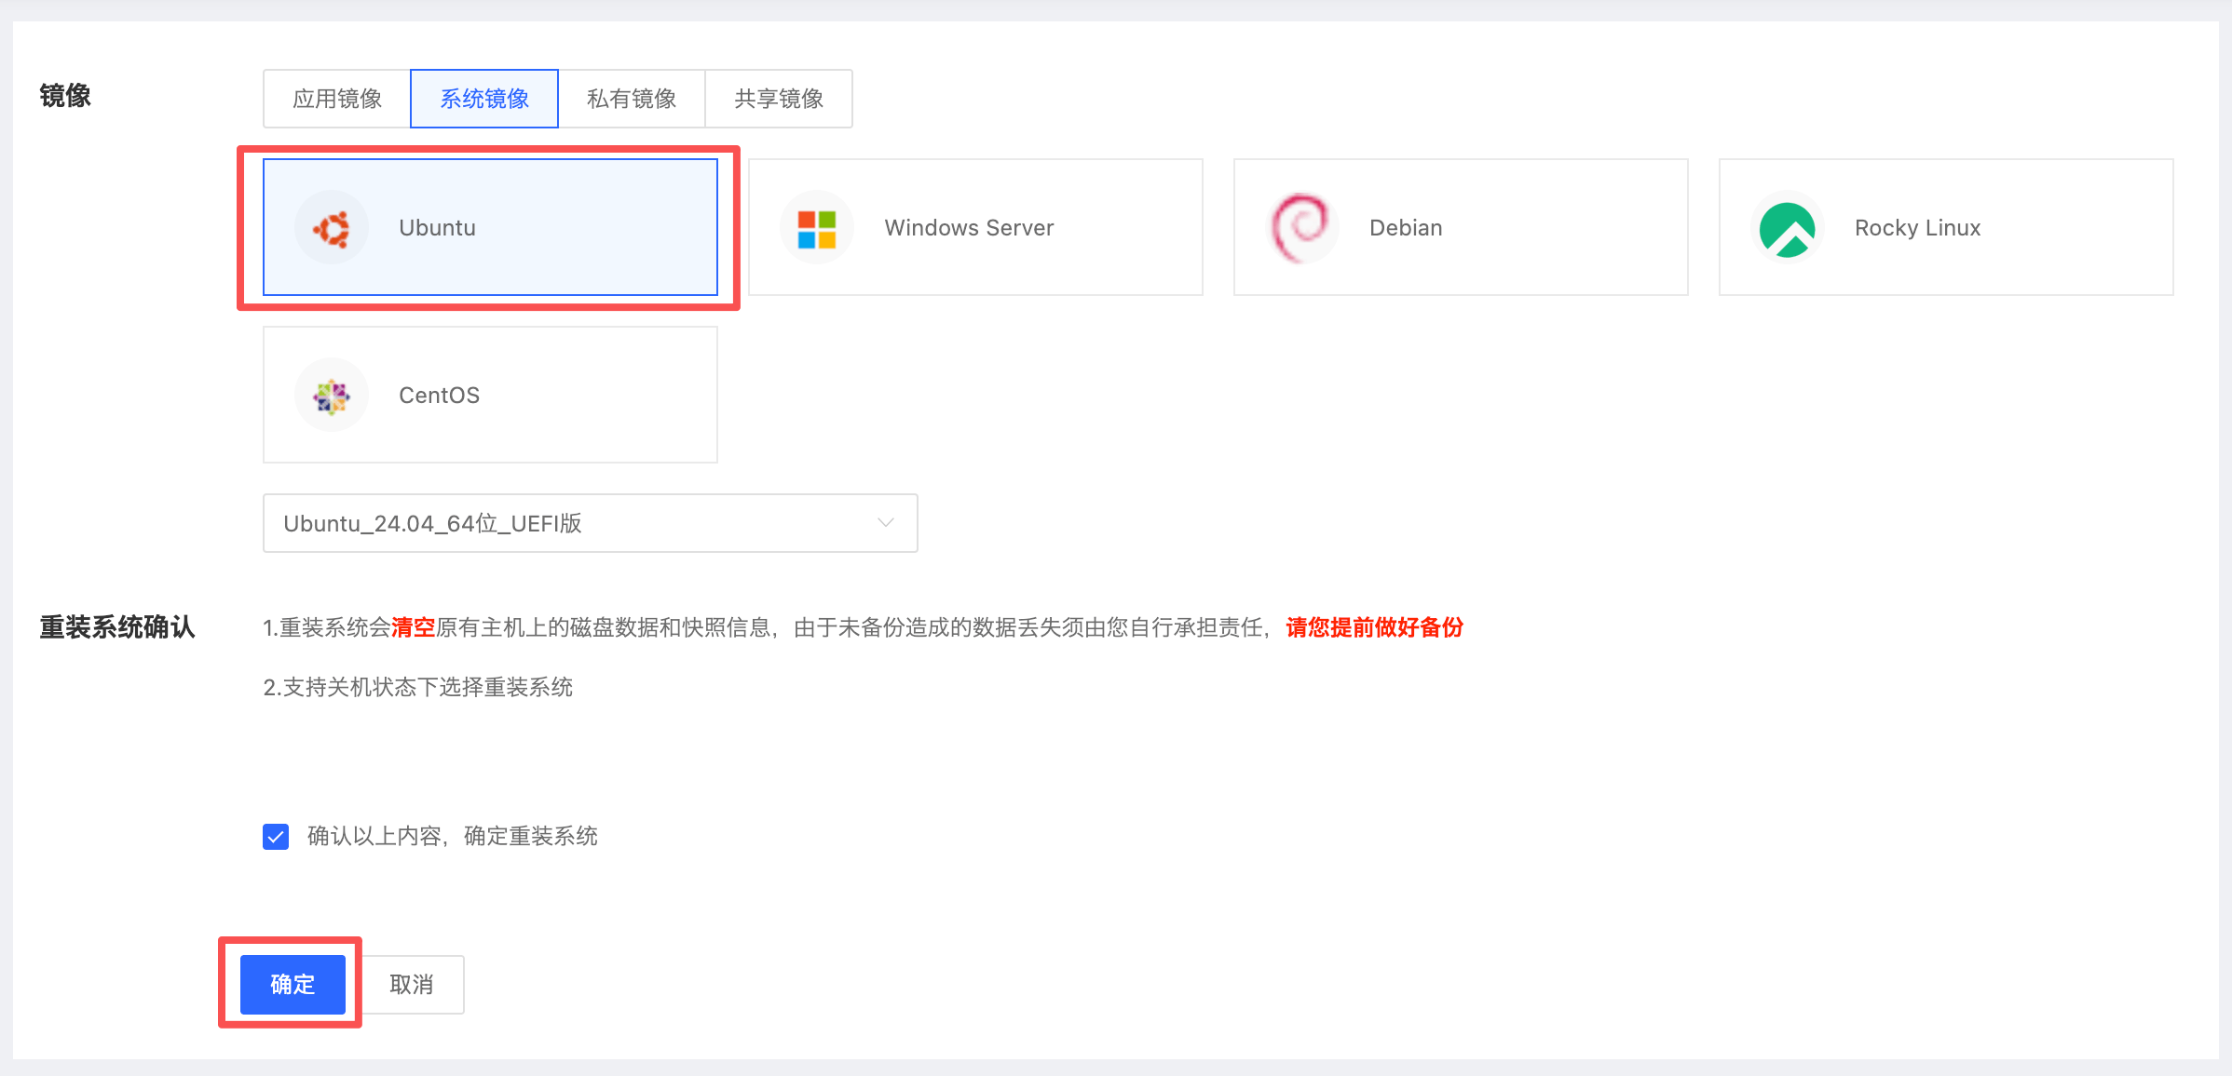
Task: Choose the Debian system image card
Action: [x=1459, y=226]
